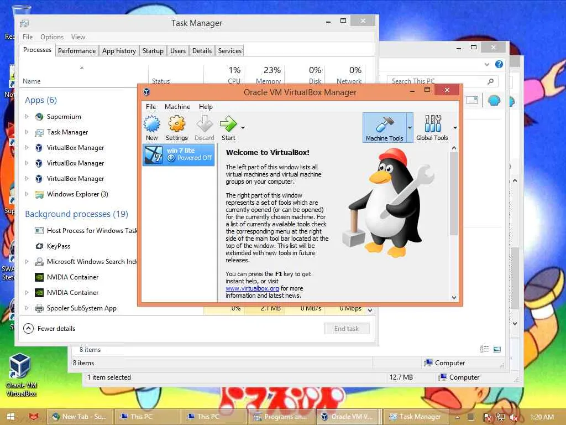This screenshot has height=425, width=566.
Task: Click Task Manager title bar icon
Action: (24, 24)
